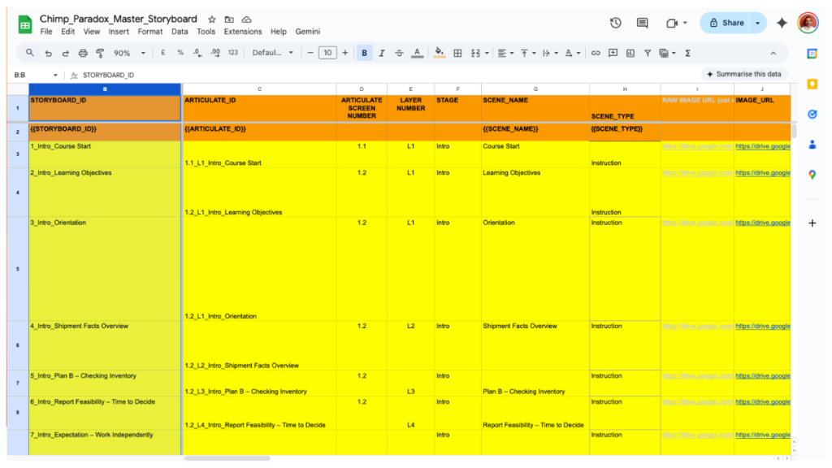Open the Extensions menu
The width and height of the screenshot is (832, 468).
tap(242, 32)
